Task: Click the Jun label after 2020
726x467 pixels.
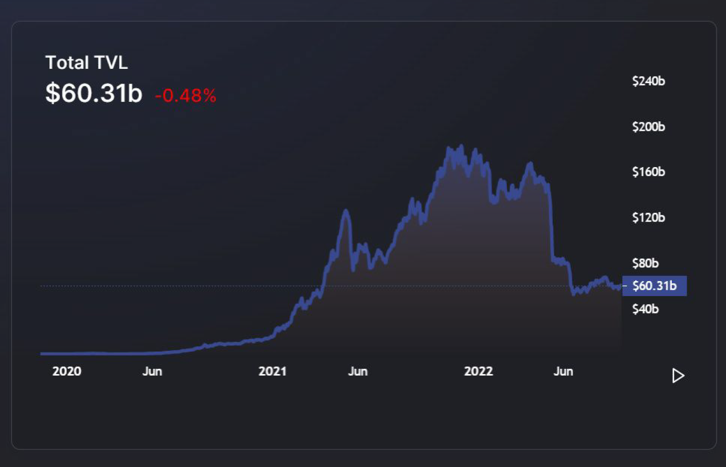Action: point(152,371)
